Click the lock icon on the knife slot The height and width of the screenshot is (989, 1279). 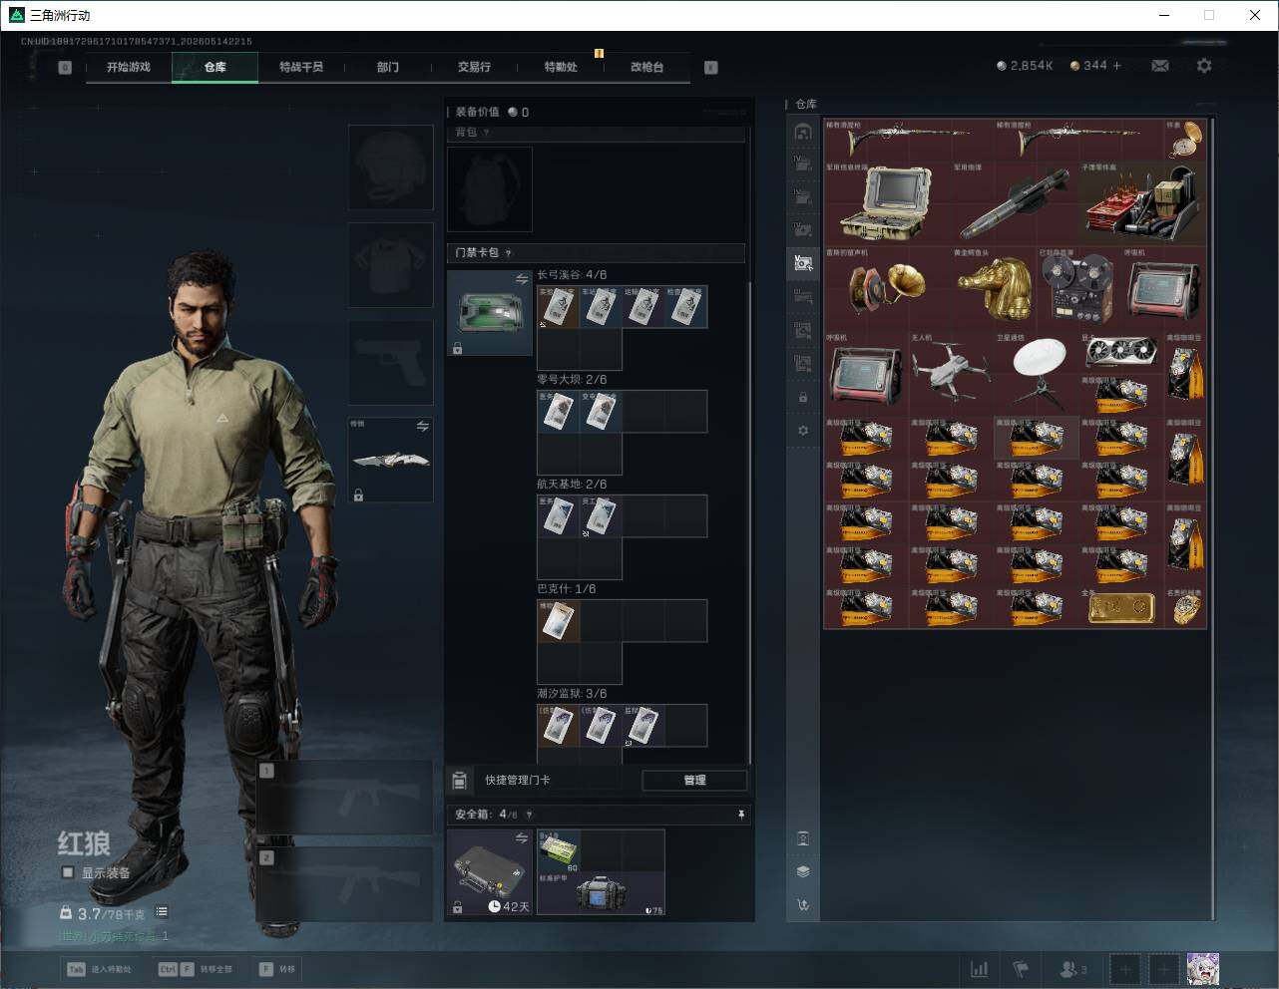click(358, 495)
